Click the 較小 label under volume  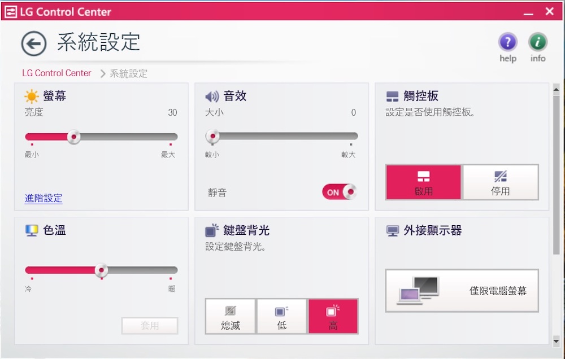pyautogui.click(x=212, y=155)
